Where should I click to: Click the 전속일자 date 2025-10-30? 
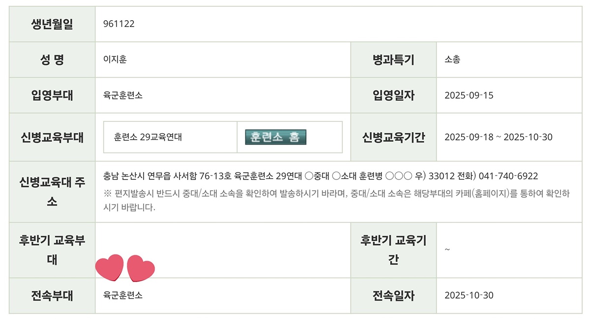tap(469, 295)
